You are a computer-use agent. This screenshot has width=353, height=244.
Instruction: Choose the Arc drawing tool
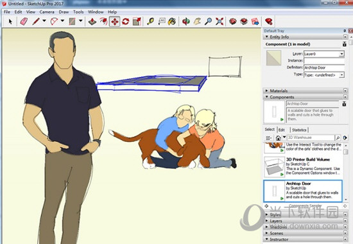54,22
